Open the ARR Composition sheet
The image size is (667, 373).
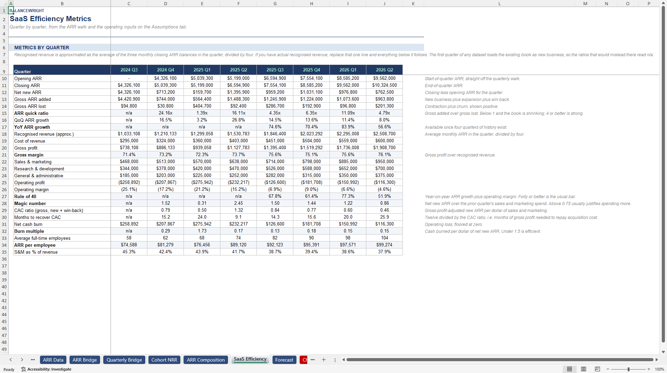[x=206, y=360]
